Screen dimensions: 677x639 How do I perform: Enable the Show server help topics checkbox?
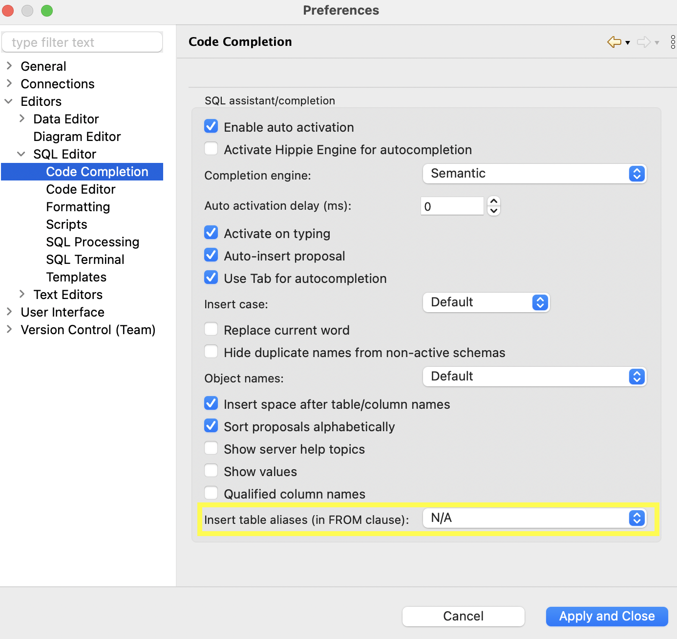pyautogui.click(x=211, y=448)
